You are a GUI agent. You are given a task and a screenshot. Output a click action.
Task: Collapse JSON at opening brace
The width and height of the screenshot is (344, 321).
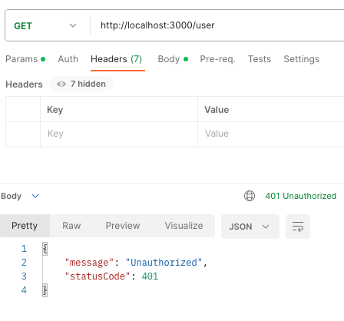[45, 249]
